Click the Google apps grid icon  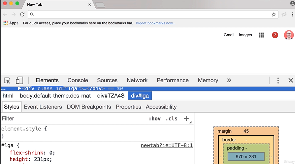coord(261,35)
